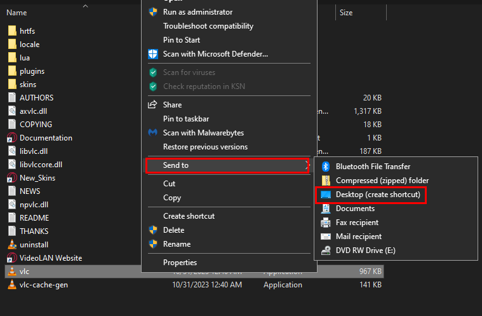The height and width of the screenshot is (316, 482).
Task: Select Properties from the context menu
Action: (180, 263)
